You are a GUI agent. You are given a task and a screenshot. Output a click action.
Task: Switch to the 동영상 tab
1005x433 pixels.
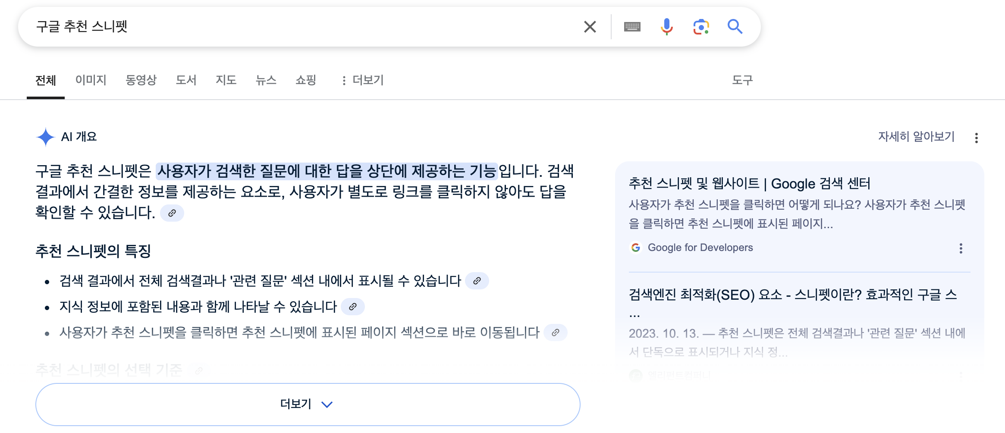pyautogui.click(x=141, y=80)
